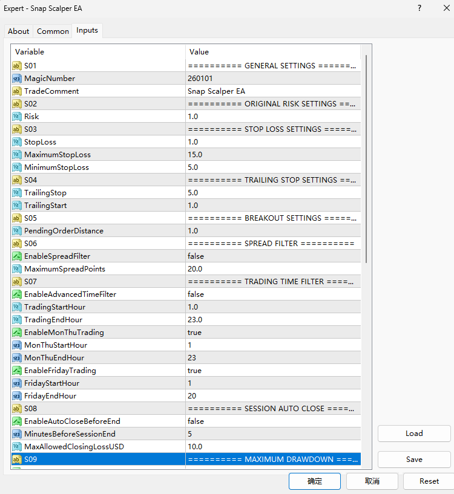Click the integer icon beside MinutesBeforeSessionEnd
The width and height of the screenshot is (454, 494).
pos(17,434)
